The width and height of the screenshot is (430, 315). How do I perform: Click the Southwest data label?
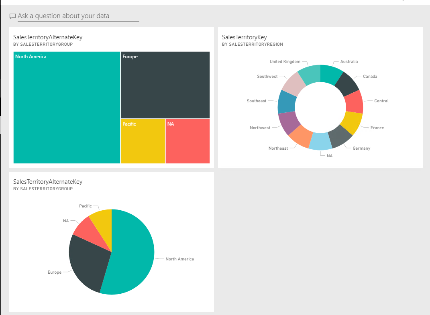tap(267, 77)
